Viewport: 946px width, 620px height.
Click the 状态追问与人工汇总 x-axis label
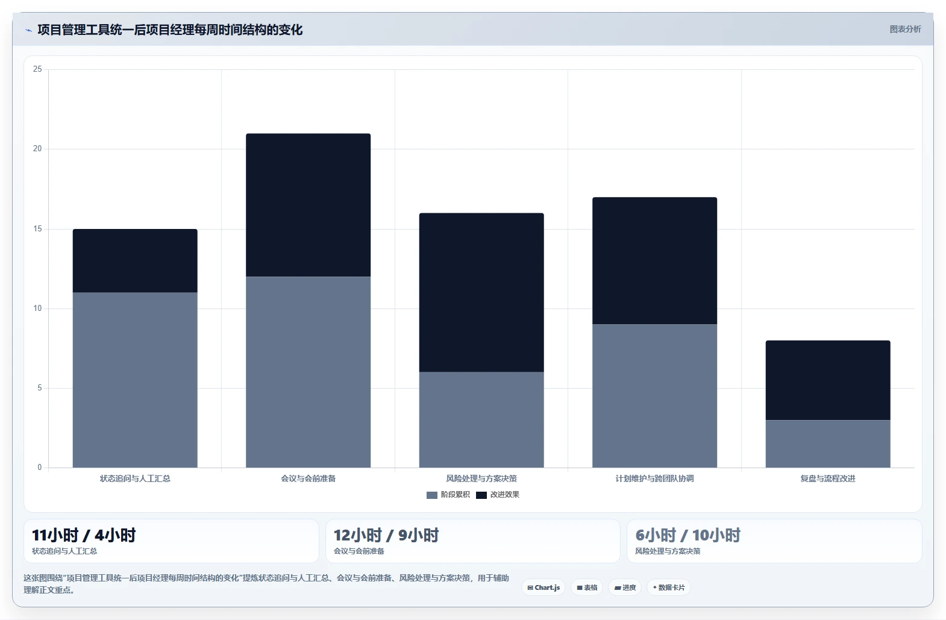pos(135,478)
